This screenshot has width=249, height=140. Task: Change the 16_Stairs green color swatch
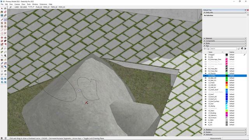coord(226,110)
